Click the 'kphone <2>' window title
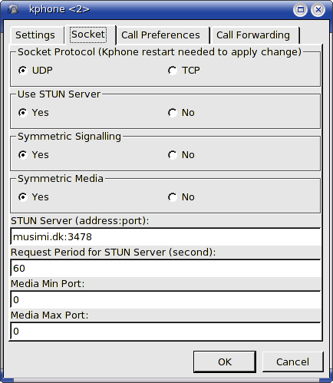 coord(59,9)
